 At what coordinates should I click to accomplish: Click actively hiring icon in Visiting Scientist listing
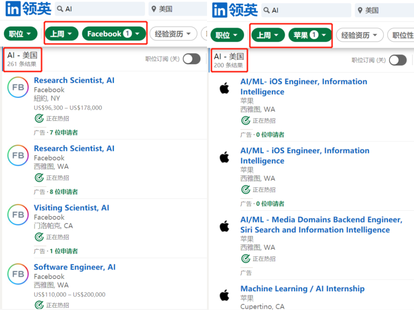point(39,237)
